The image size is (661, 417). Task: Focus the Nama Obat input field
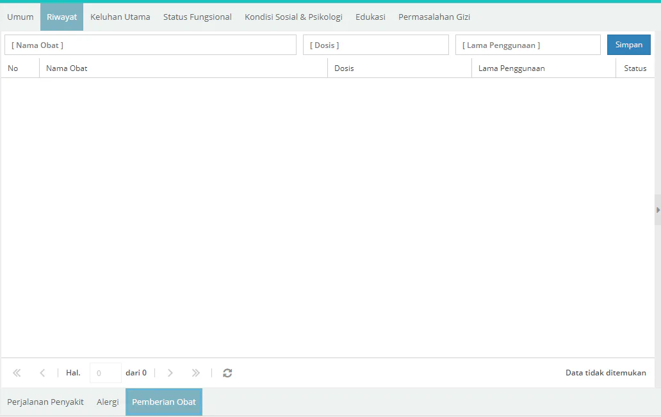[151, 45]
